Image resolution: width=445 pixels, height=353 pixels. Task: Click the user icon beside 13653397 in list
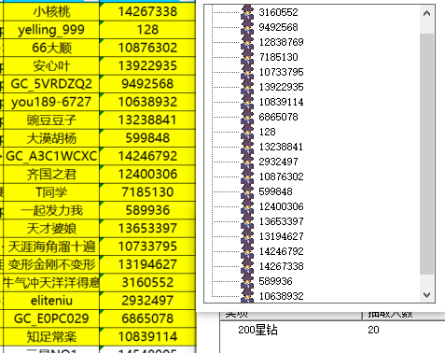pyautogui.click(x=247, y=221)
